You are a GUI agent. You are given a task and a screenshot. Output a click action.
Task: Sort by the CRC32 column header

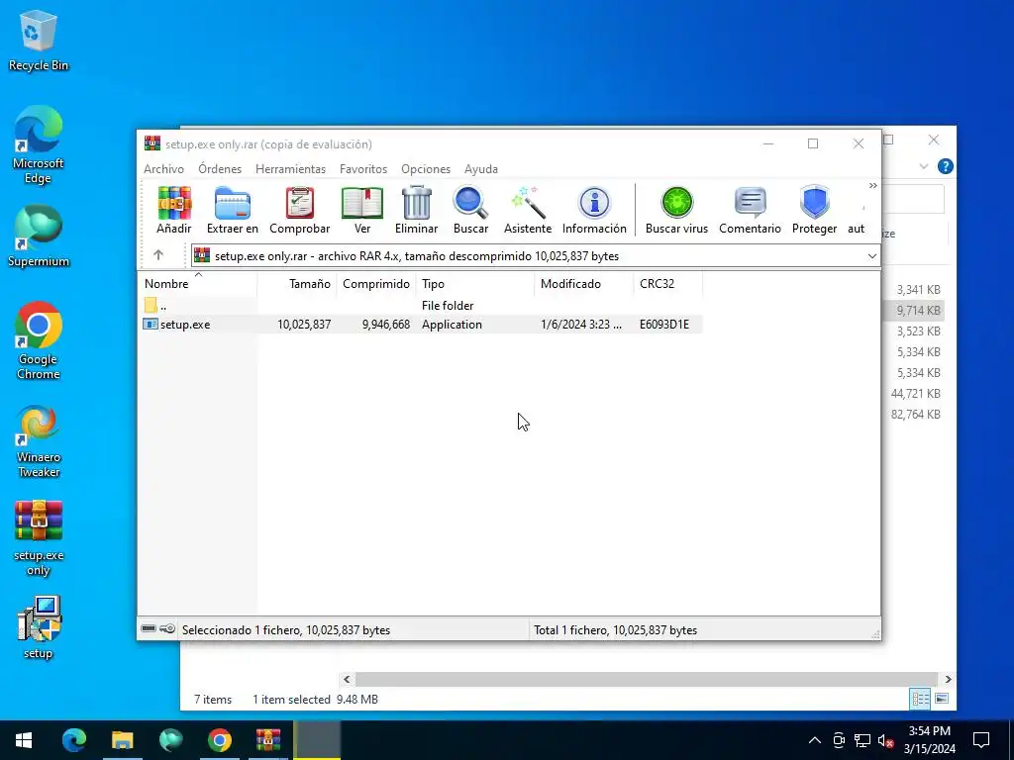click(667, 284)
